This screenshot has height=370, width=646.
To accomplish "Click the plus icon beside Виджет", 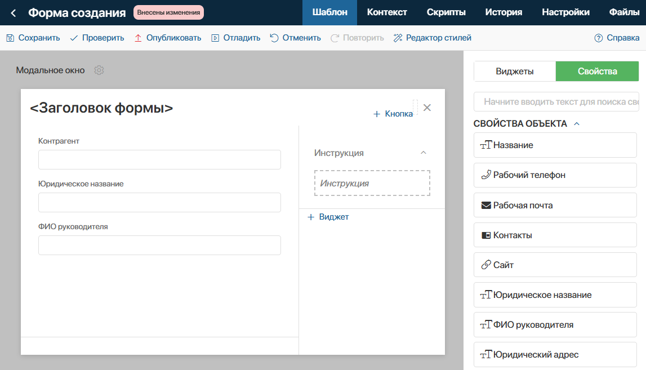I will (311, 217).
